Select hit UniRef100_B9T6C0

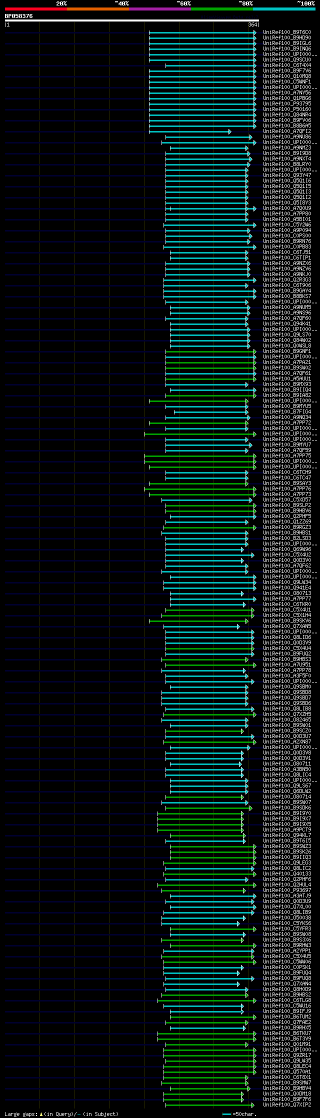[287, 32]
